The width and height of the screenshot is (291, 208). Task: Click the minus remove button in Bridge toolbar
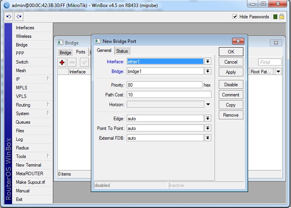[x=72, y=62]
